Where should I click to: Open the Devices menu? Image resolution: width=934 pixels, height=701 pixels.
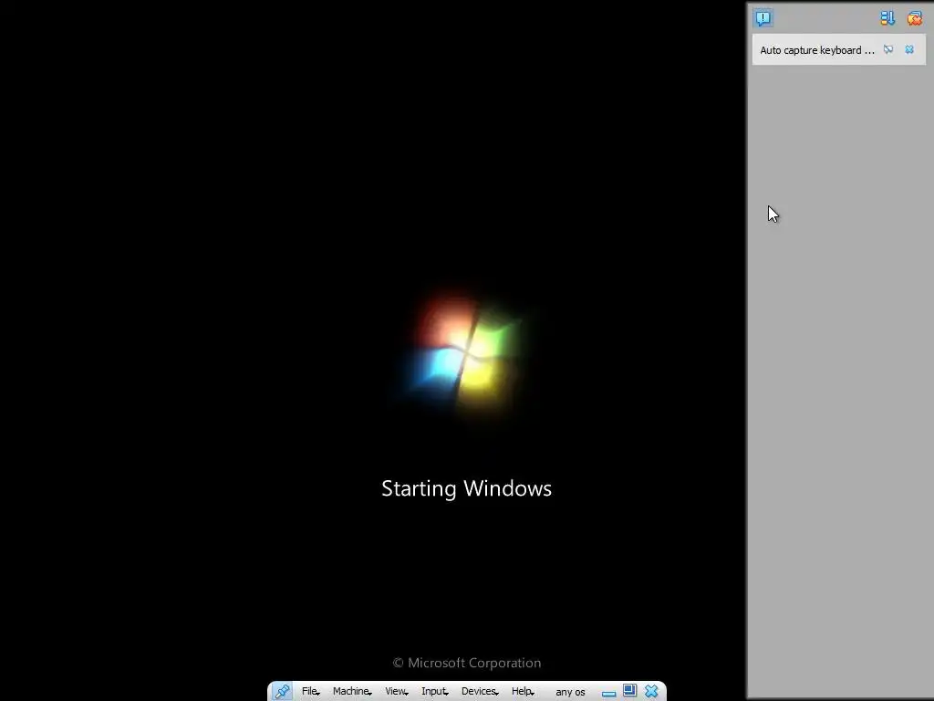coord(480,692)
